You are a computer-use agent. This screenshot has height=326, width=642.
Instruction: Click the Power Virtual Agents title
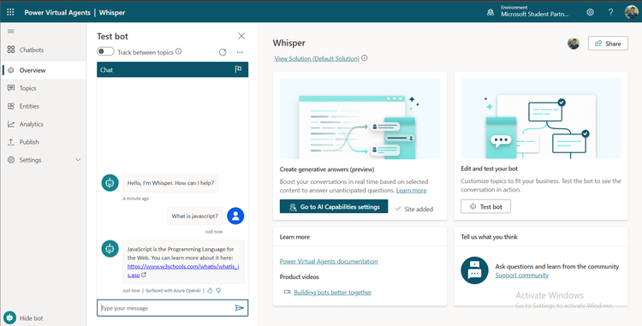point(57,12)
